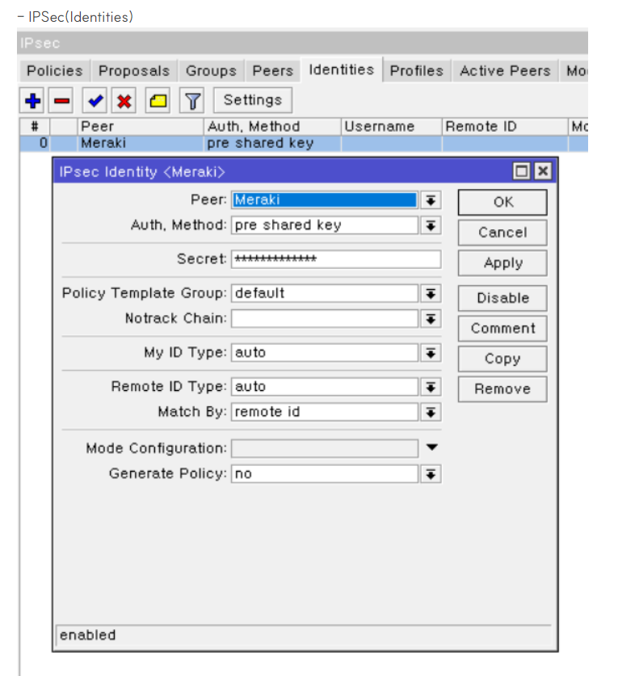Dismiss the dialog with Cancel
Screen dimensions: 618x676
click(x=502, y=233)
